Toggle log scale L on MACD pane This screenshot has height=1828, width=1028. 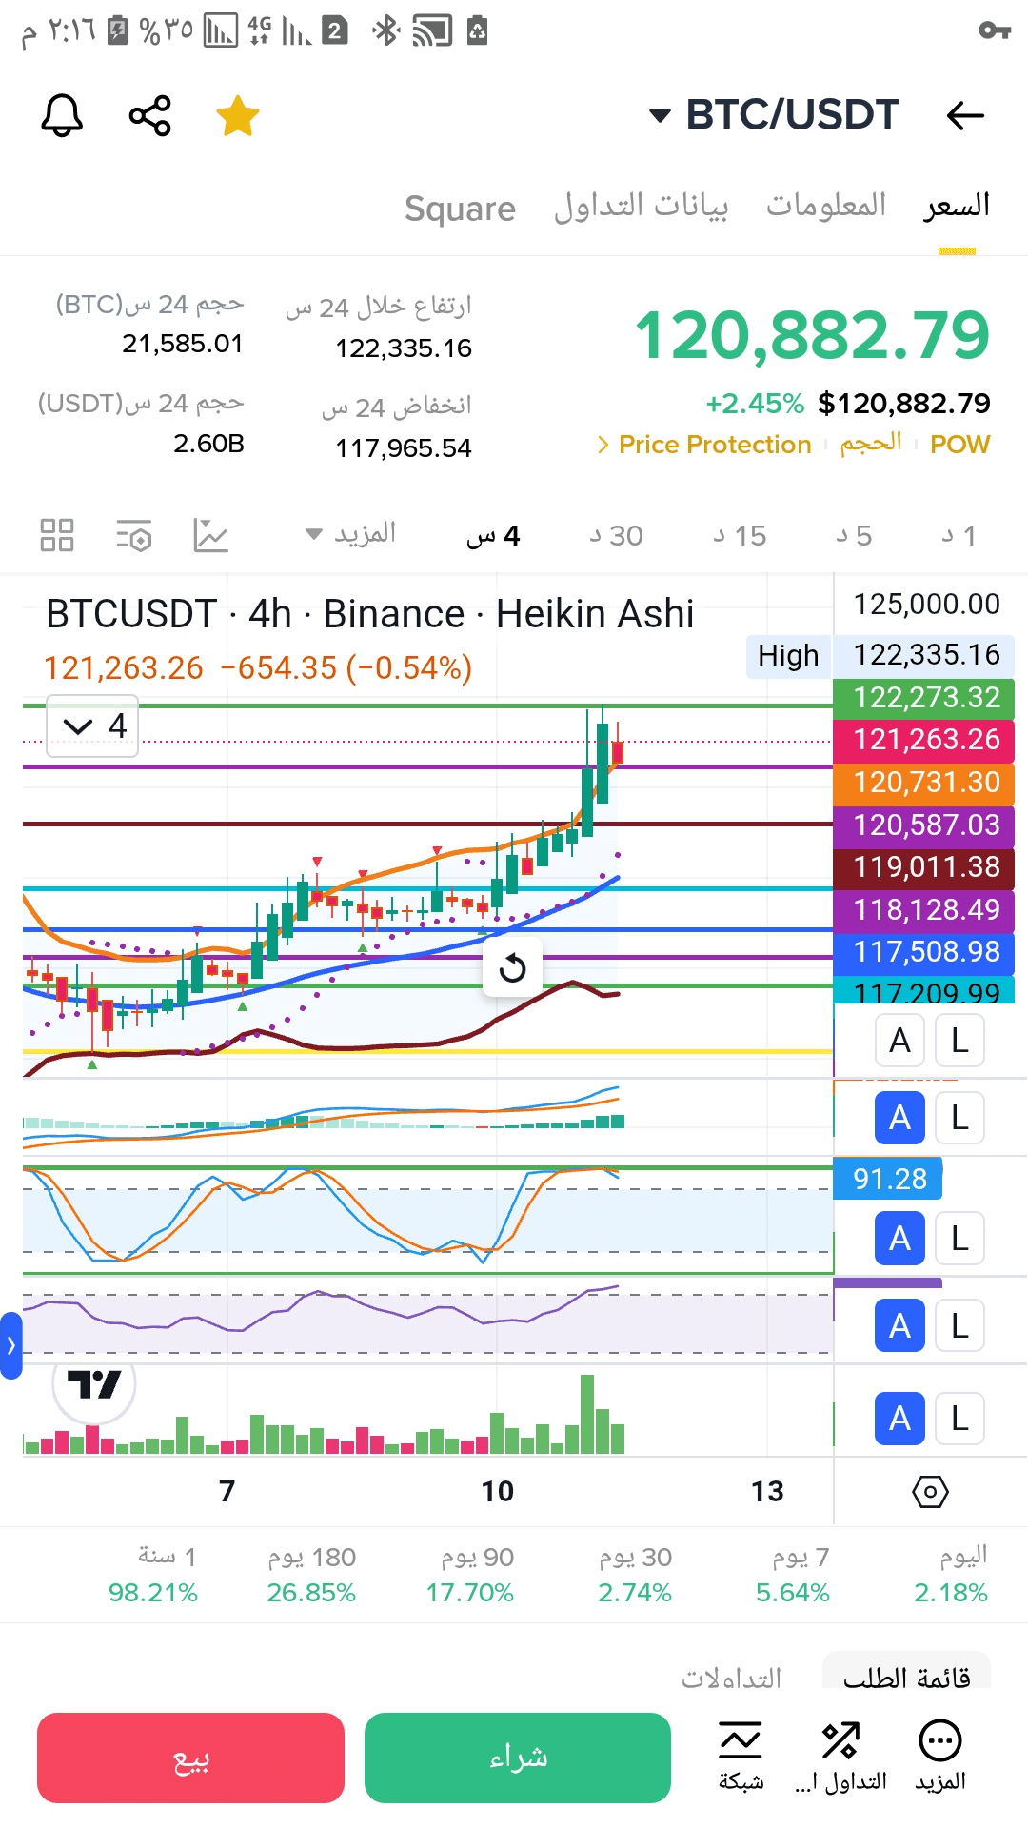point(959,1118)
